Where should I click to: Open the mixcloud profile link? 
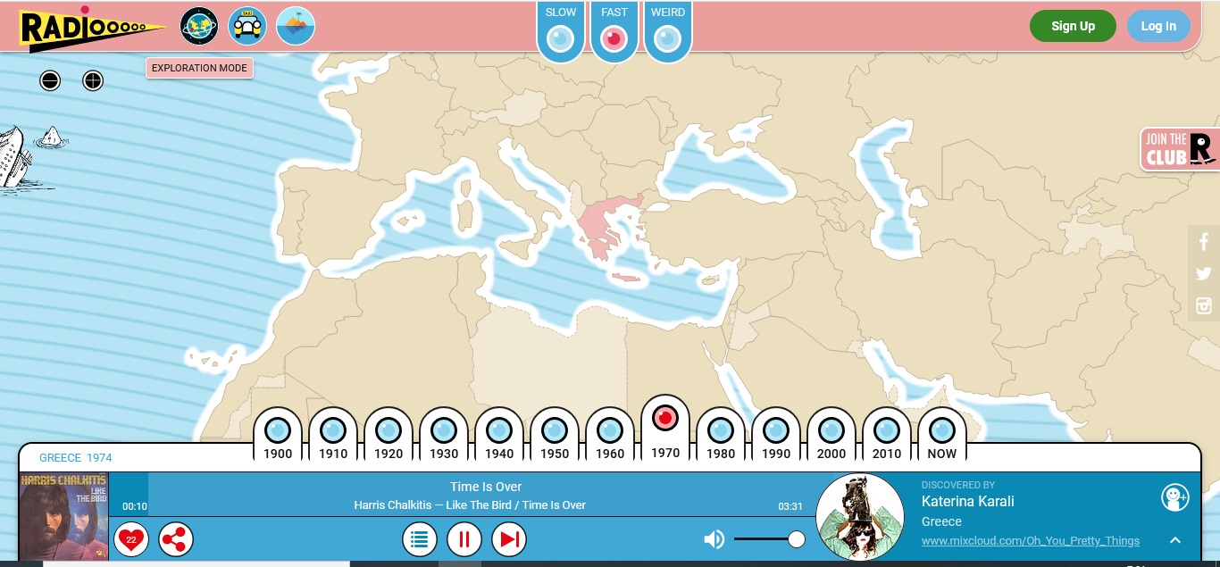(1030, 541)
